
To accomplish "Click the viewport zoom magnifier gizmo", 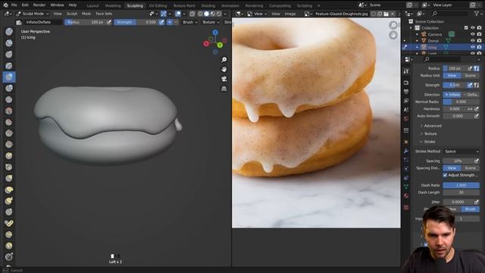I will pos(224,59).
